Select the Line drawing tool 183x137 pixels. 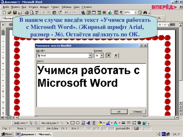[62, 123]
